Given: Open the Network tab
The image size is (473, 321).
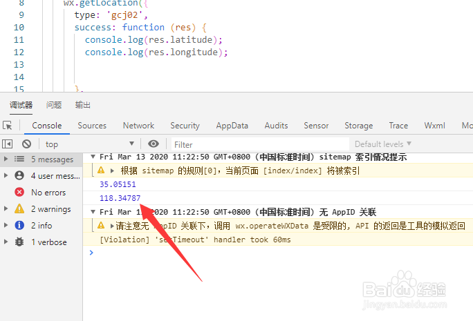Looking at the screenshot, I should pyautogui.click(x=138, y=126).
